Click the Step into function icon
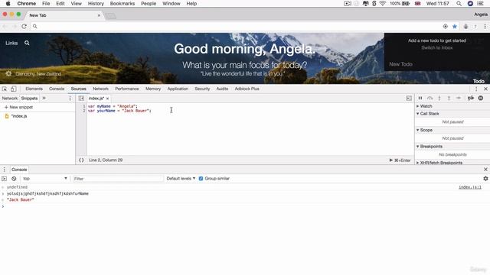The image size is (490, 275). pyautogui.click(x=439, y=99)
